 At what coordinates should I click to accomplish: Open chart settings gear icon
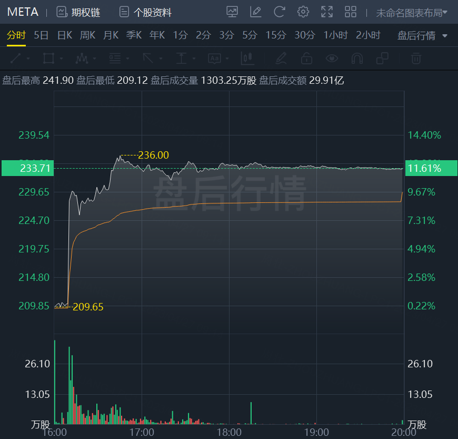(303, 12)
